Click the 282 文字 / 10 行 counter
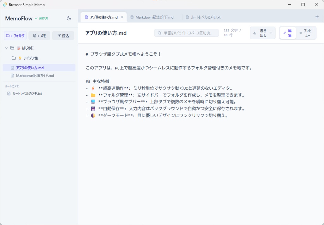324x225 pixels. (x=232, y=33)
